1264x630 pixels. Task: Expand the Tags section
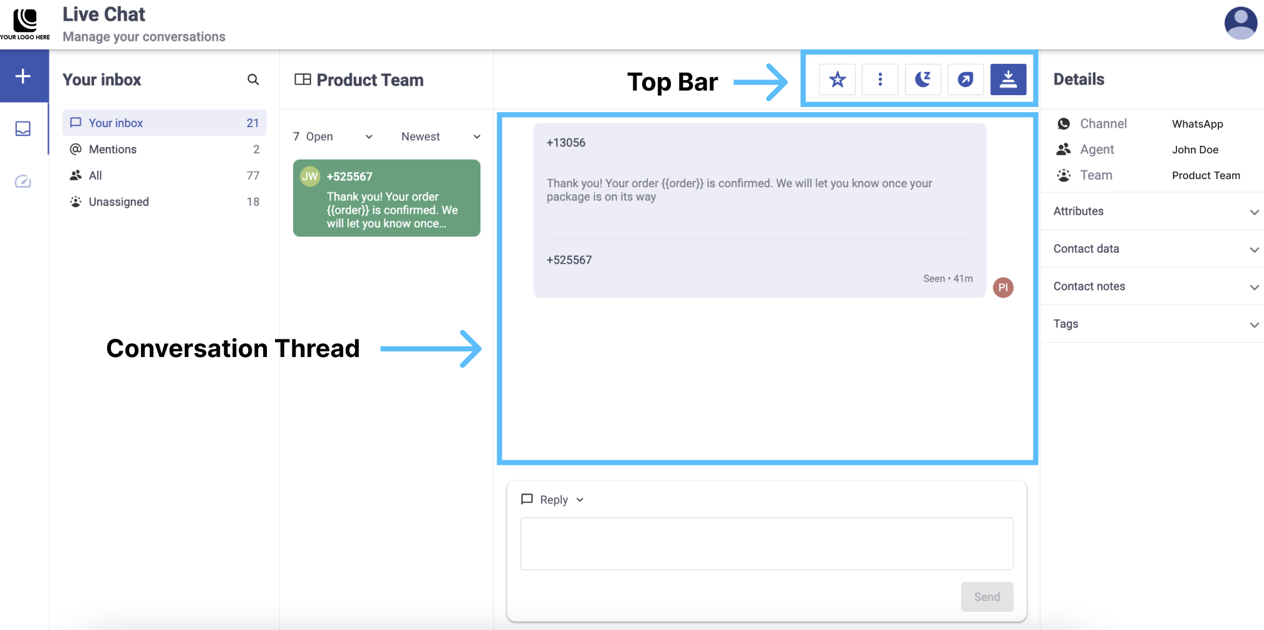click(x=1152, y=324)
